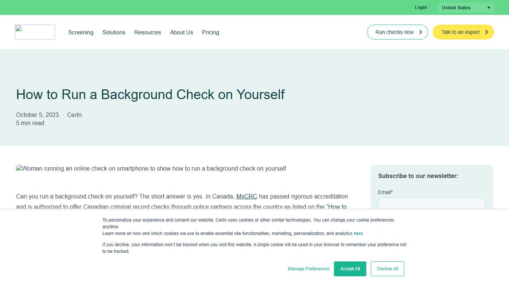Click the chevron on Talk to an expert
This screenshot has width=509, height=286.
pos(486,32)
